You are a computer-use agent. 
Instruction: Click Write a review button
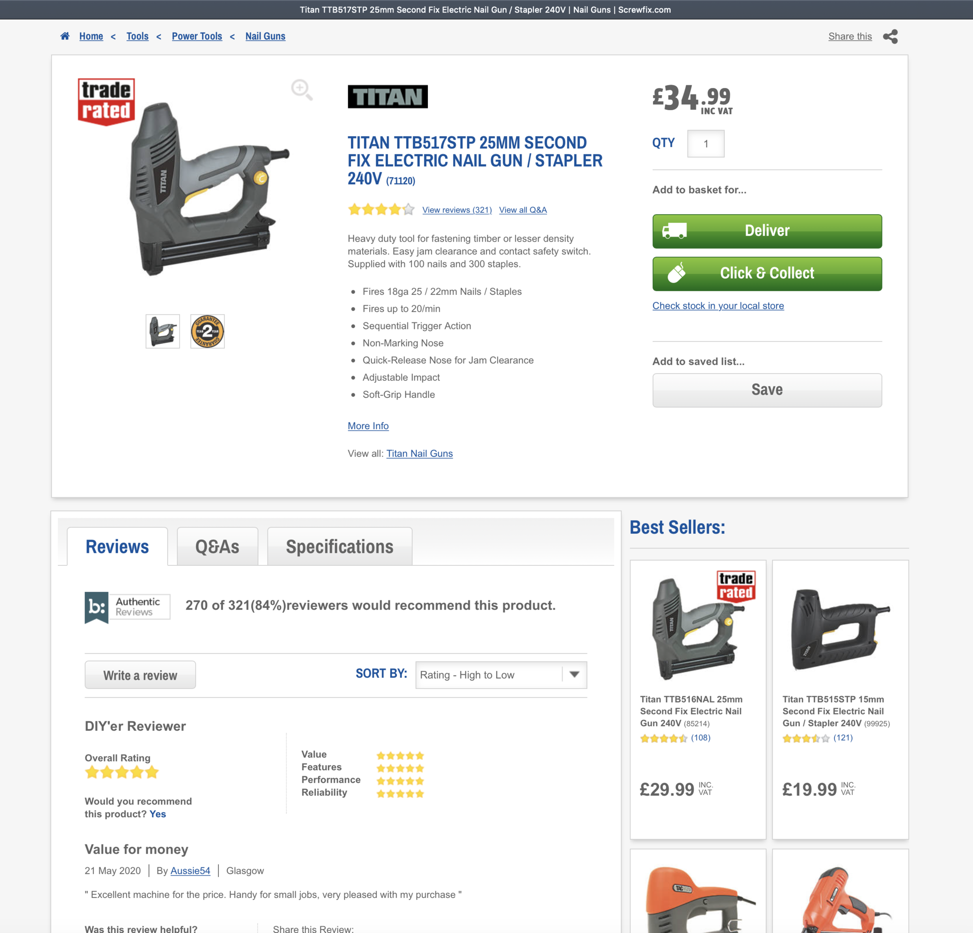coord(140,675)
